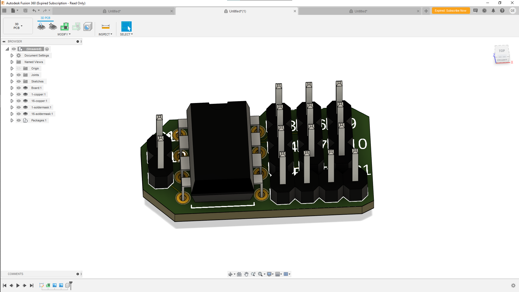
Task: Jump to timeline beginning
Action: [5, 286]
